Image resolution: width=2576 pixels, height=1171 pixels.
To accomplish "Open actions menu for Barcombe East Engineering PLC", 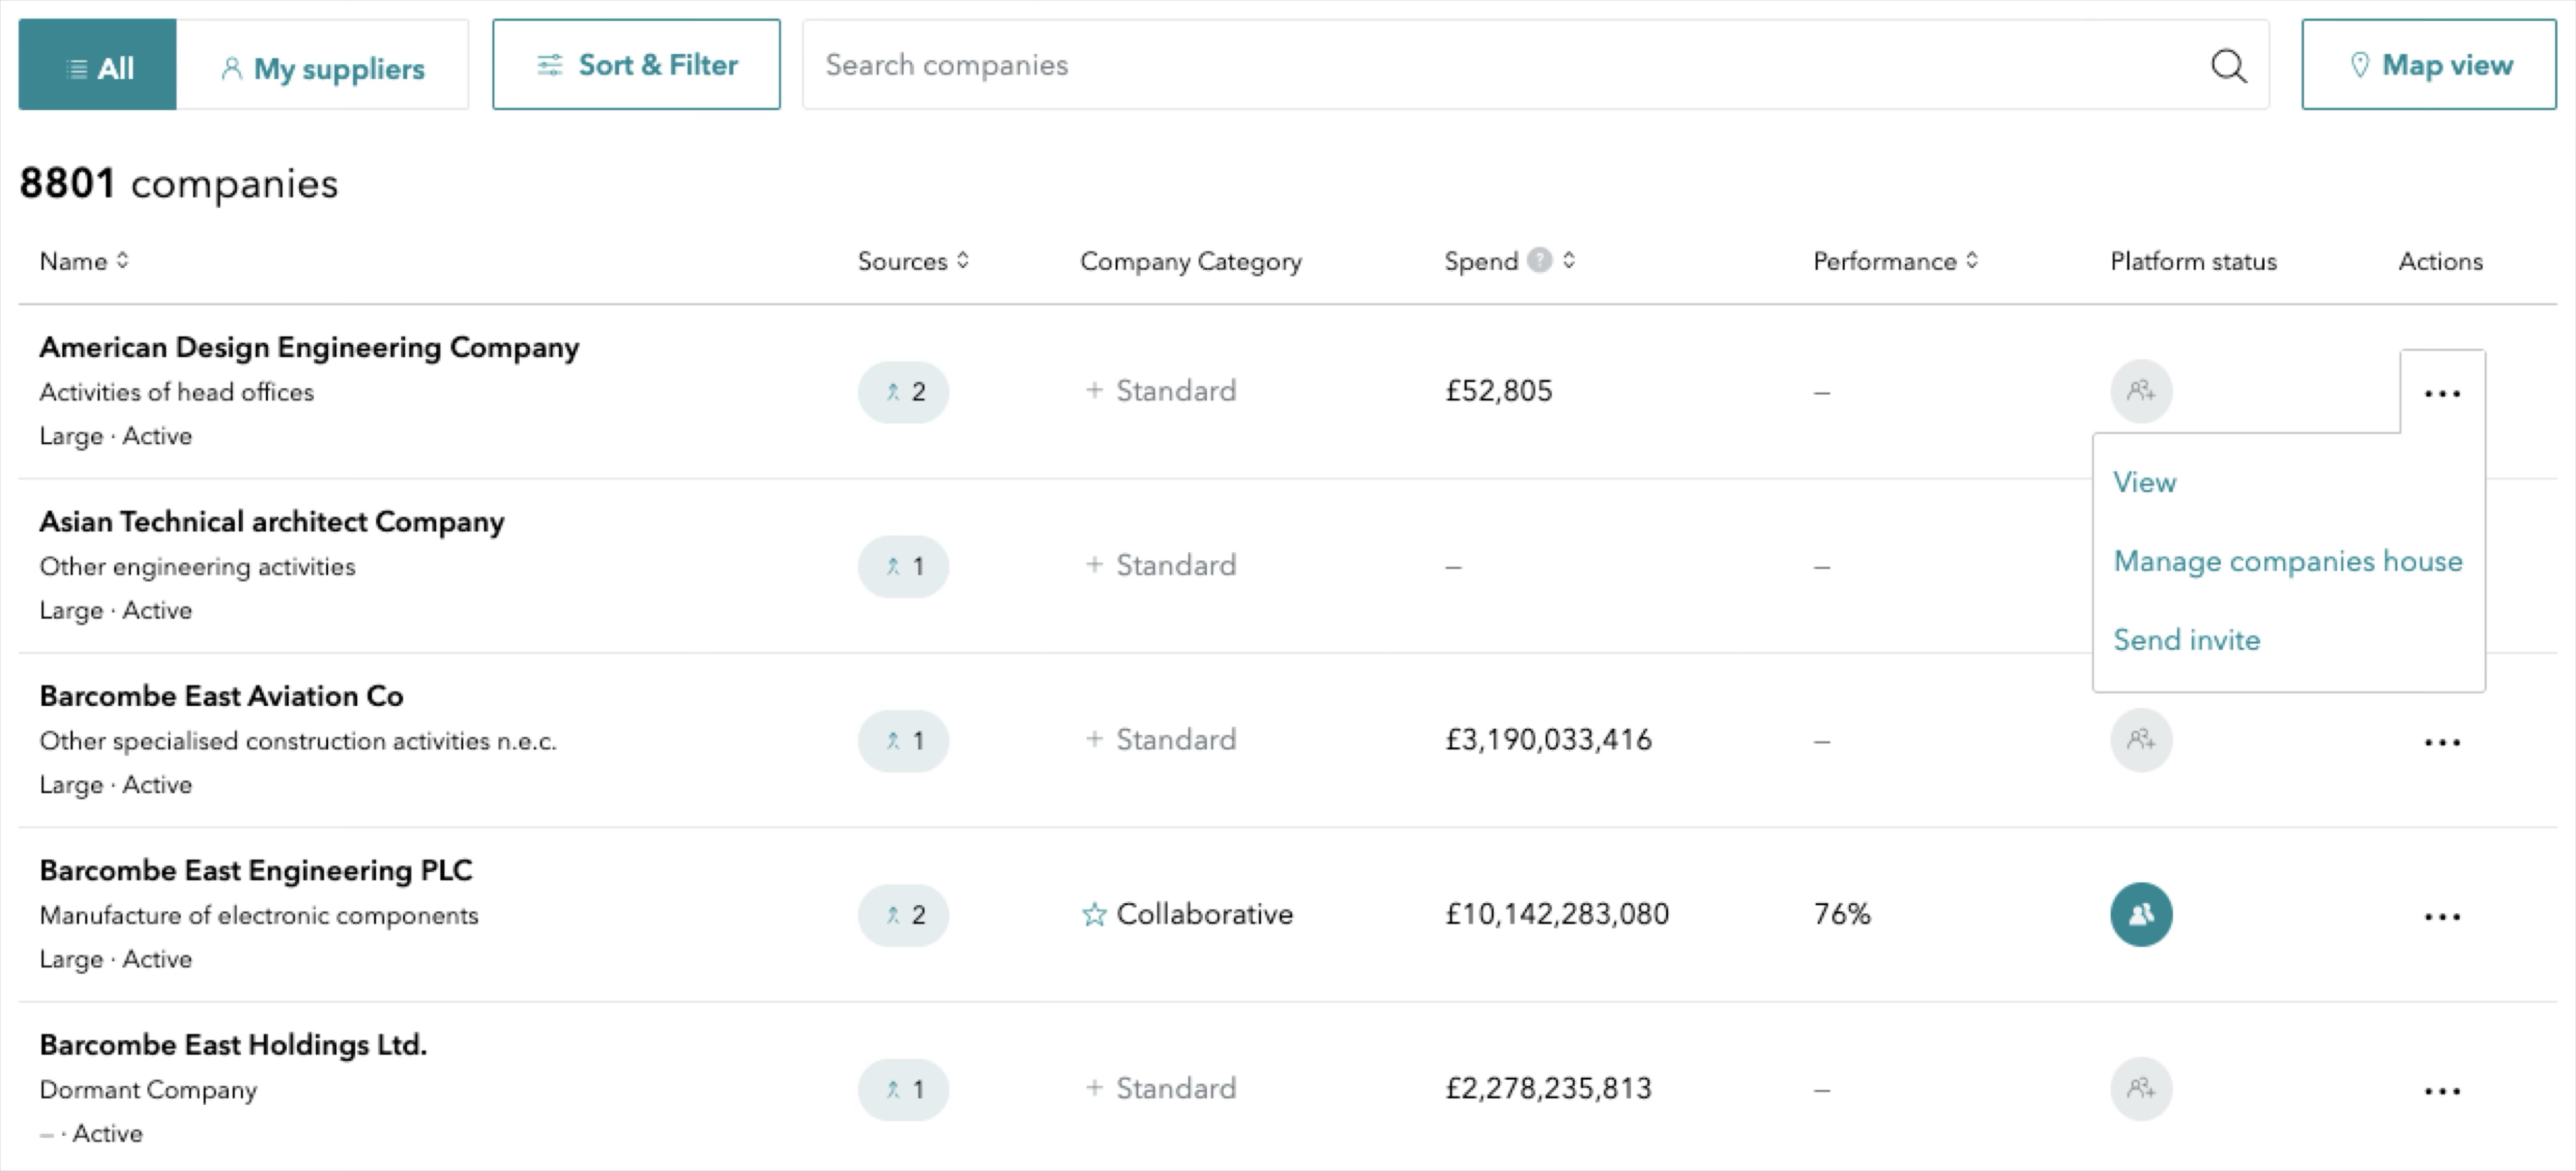I will 2442,915.
